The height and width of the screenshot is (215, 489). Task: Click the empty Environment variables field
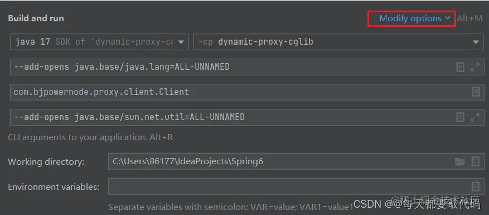click(x=296, y=187)
